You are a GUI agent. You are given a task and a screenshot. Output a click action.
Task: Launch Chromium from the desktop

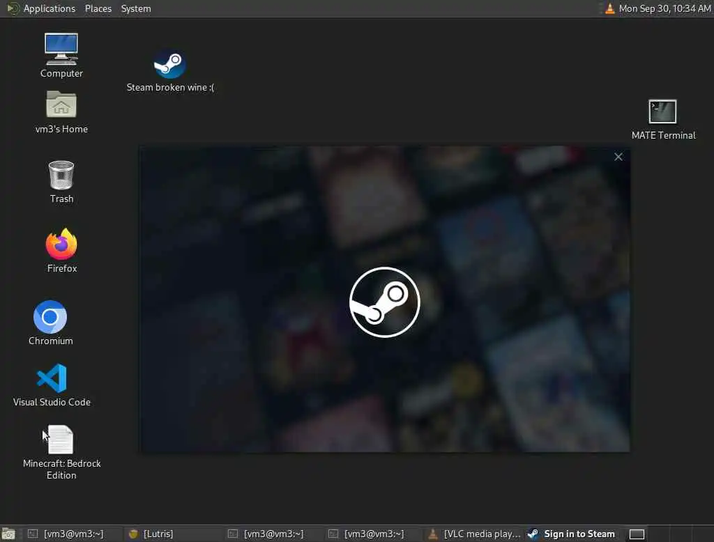click(50, 323)
